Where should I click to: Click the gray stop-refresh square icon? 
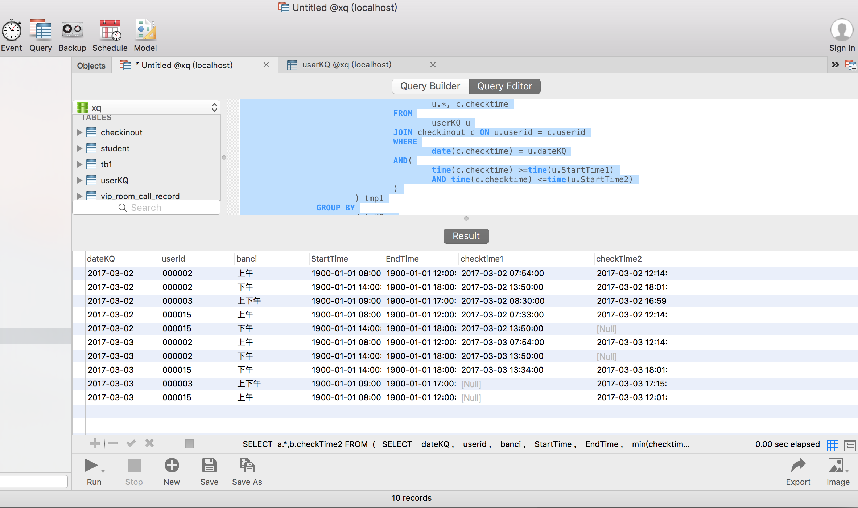click(x=189, y=443)
